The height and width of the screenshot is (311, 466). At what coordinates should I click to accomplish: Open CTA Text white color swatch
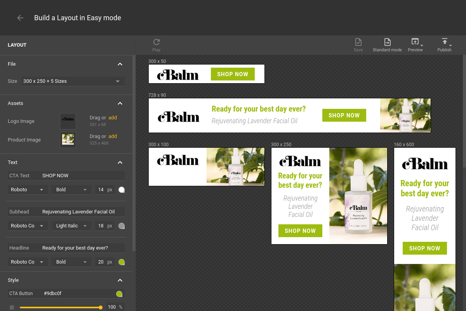[122, 190]
